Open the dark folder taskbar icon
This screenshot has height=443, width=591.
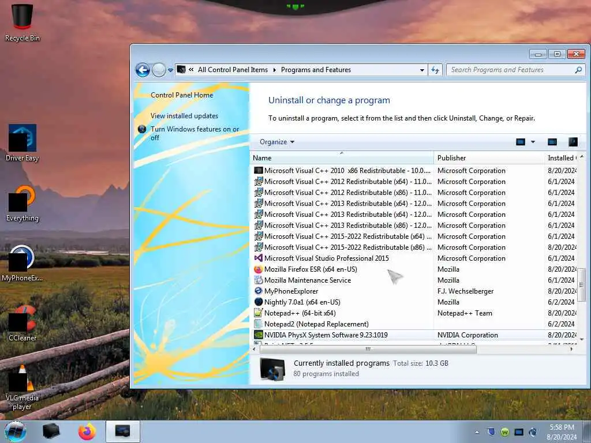pyautogui.click(x=51, y=431)
